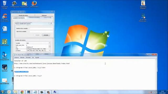168x94 pixels.
Task: Click the Valor column header
Action: click(x=37, y=43)
